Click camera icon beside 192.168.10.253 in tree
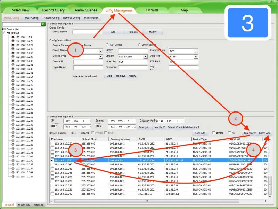 [x=13, y=140]
